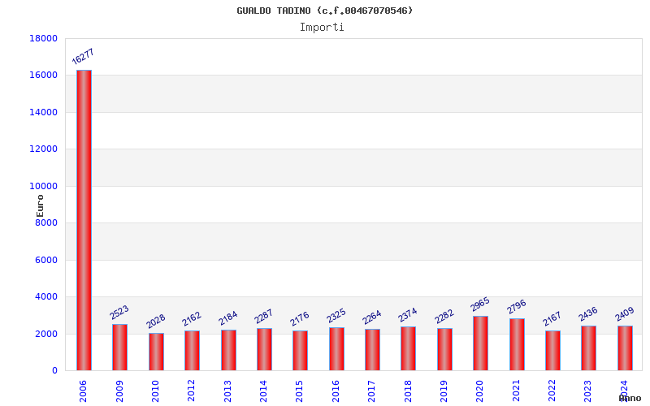Click the value label 2287

pos(263,317)
